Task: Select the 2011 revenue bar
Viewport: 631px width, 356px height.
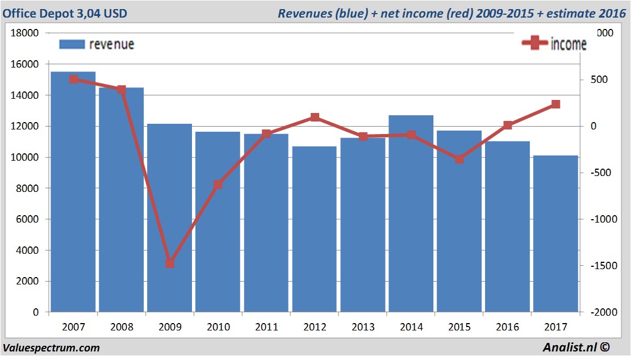Action: pos(266,223)
